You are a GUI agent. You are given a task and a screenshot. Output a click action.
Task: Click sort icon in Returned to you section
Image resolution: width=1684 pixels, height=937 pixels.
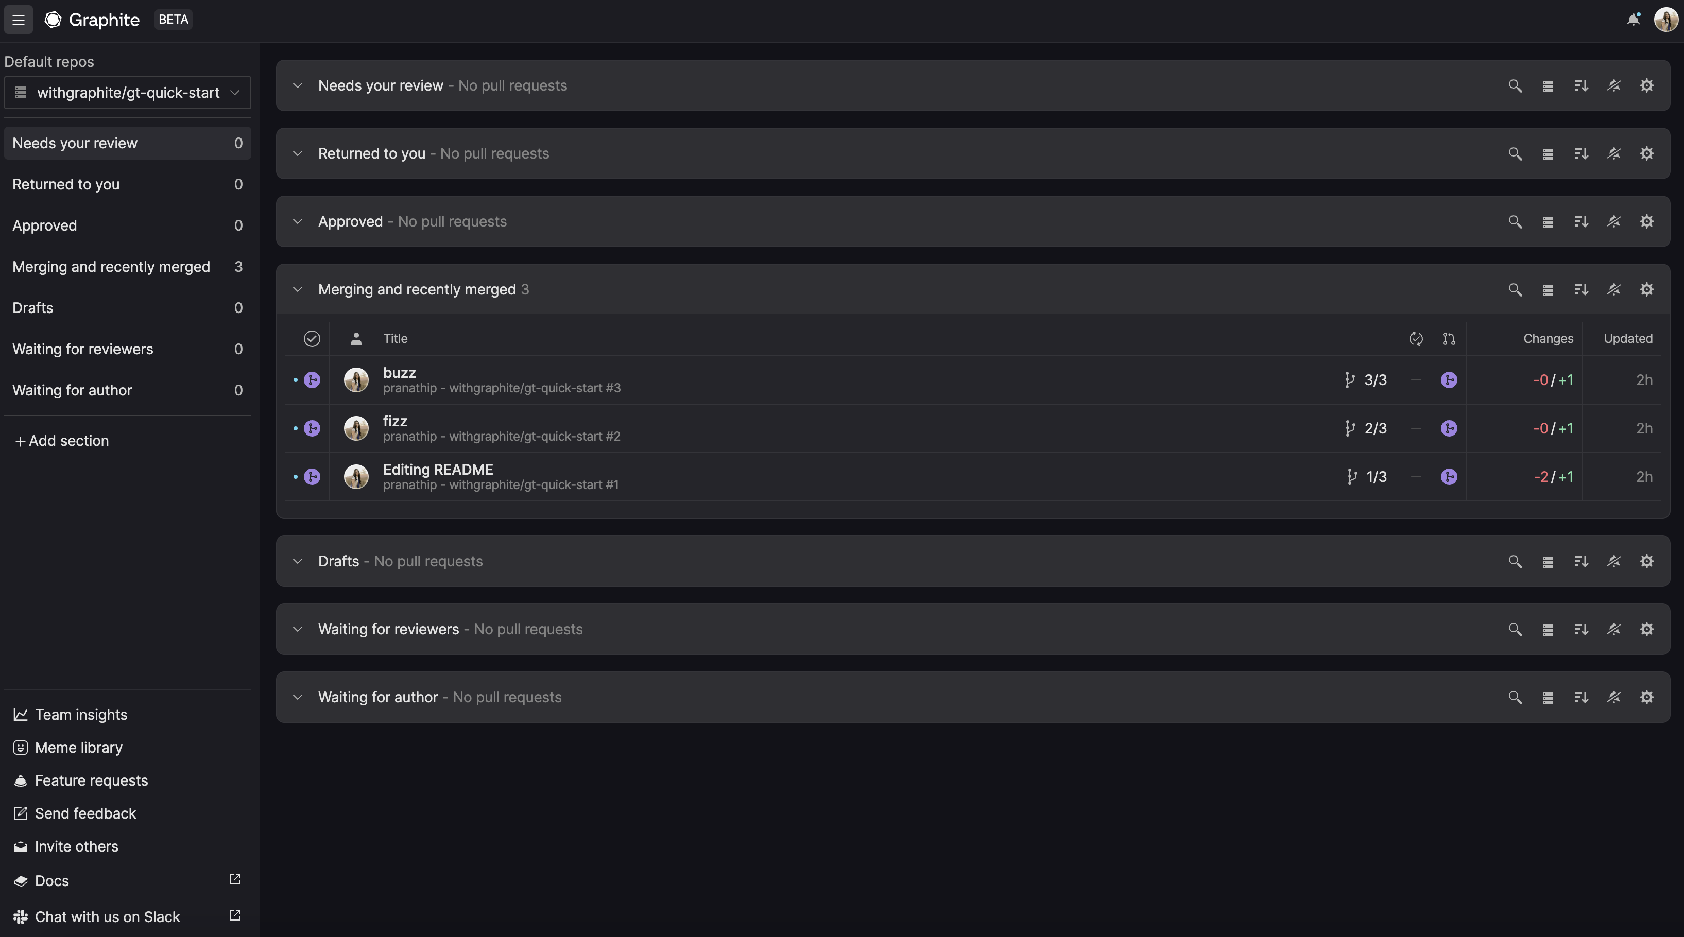click(1580, 153)
